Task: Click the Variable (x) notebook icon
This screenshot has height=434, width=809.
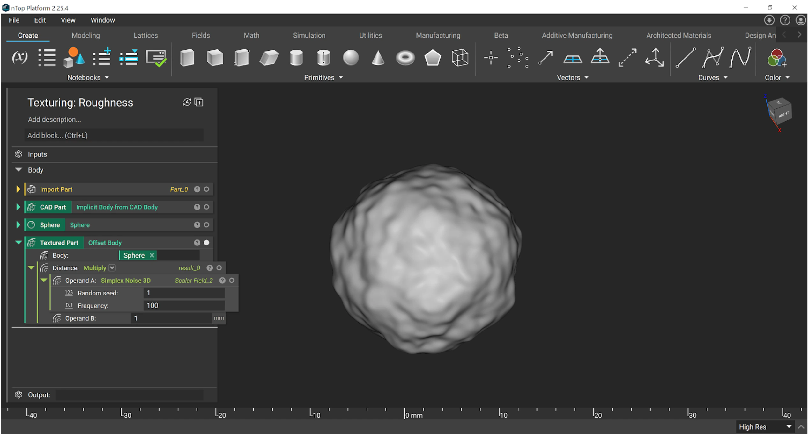Action: tap(19, 57)
